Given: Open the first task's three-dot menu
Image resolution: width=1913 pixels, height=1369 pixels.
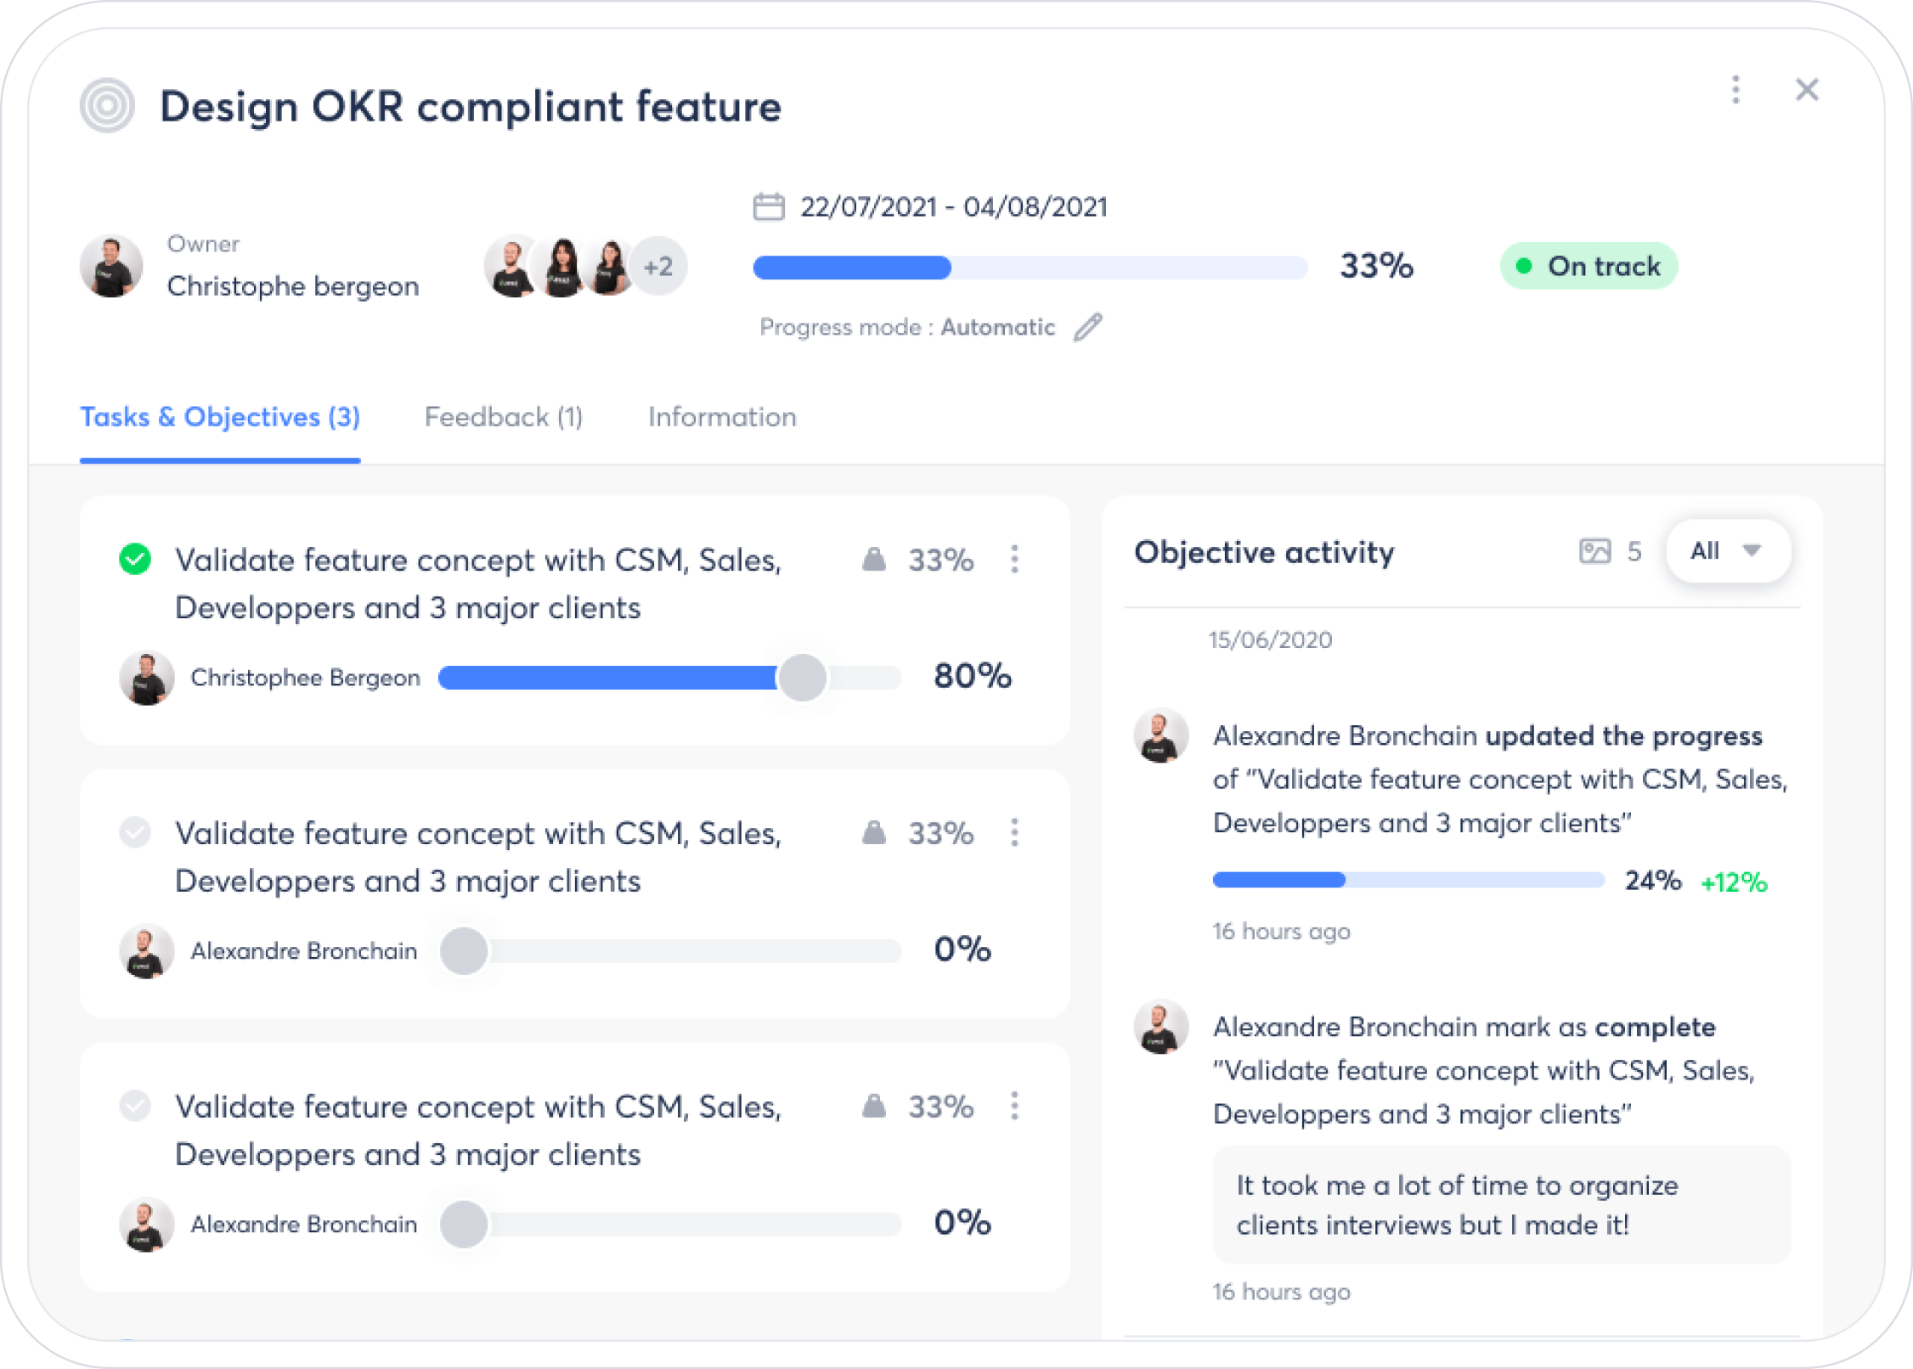Looking at the screenshot, I should (1014, 560).
